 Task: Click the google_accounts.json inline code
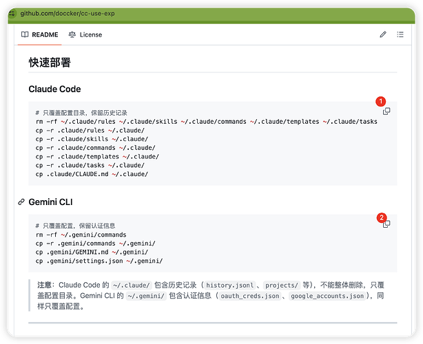pos(329,296)
